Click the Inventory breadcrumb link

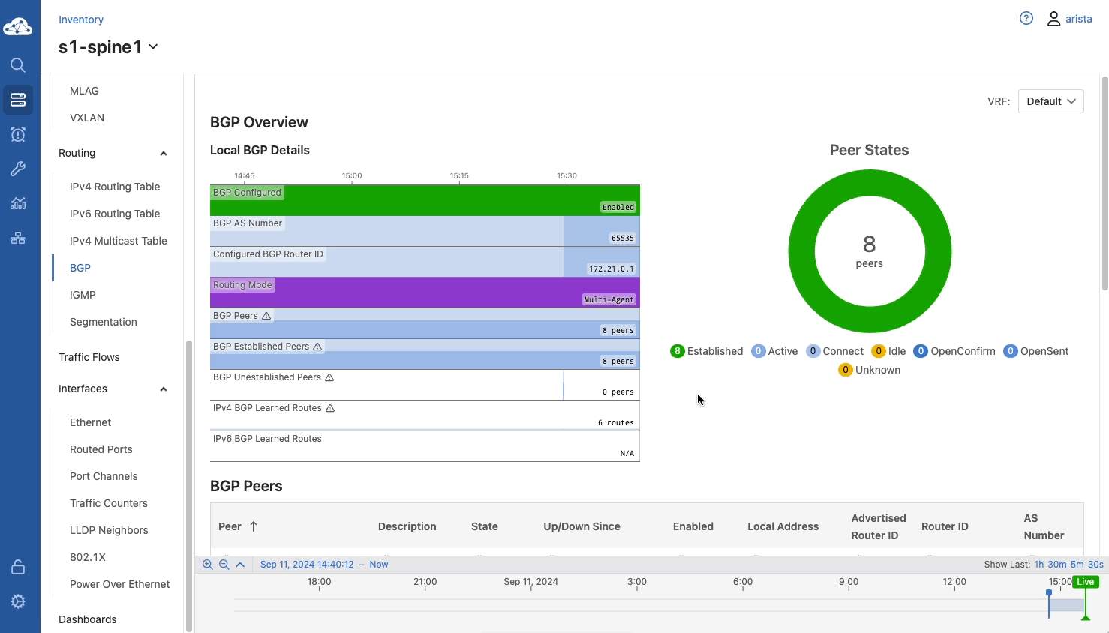click(81, 19)
